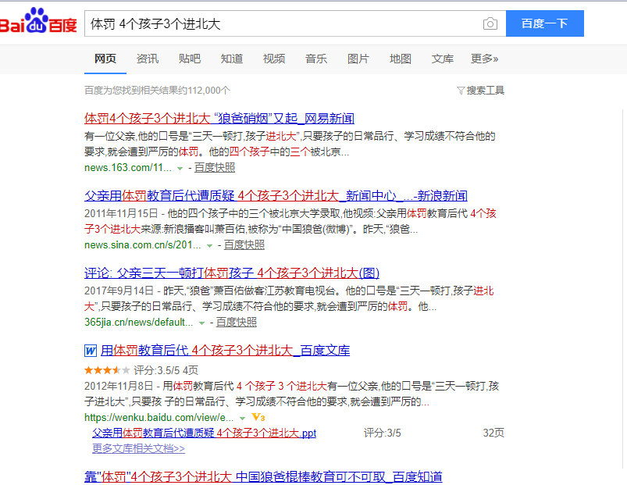Open the 父亲用体罚教育后代遭质疑 ppt link

click(x=204, y=433)
